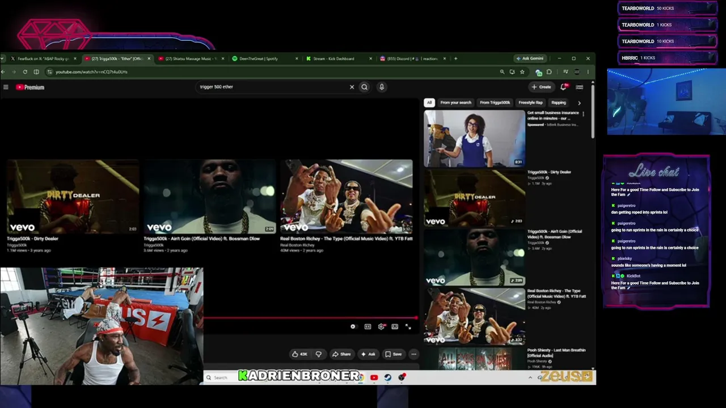Seek on the red video progress bar

[x=311, y=318]
